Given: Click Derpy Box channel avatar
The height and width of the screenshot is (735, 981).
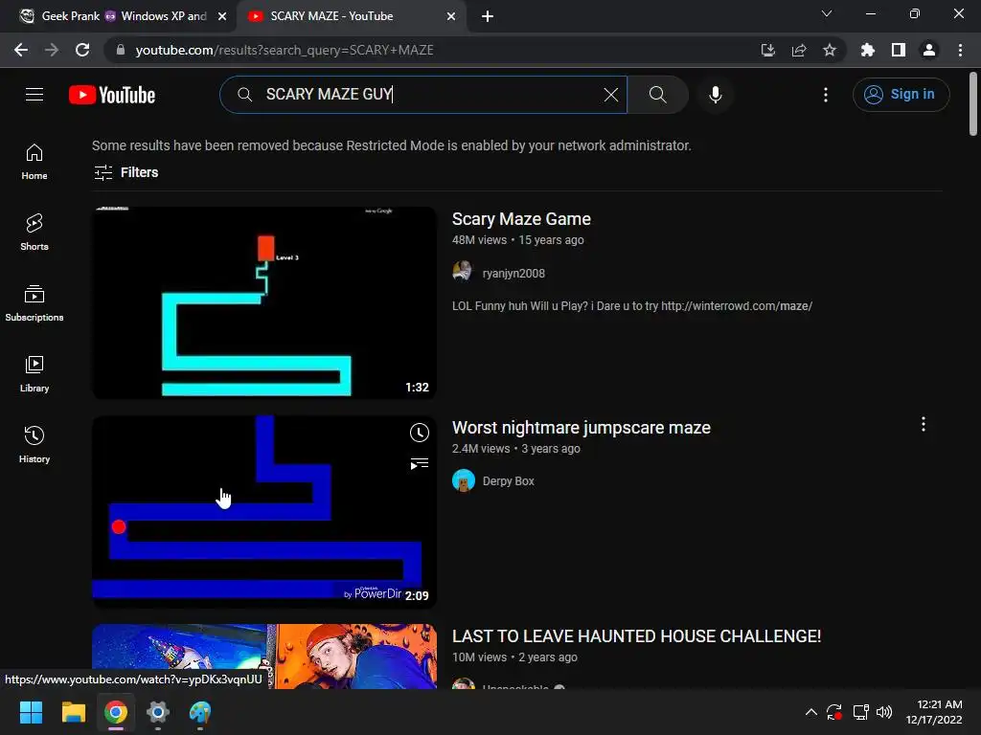Looking at the screenshot, I should (x=464, y=480).
